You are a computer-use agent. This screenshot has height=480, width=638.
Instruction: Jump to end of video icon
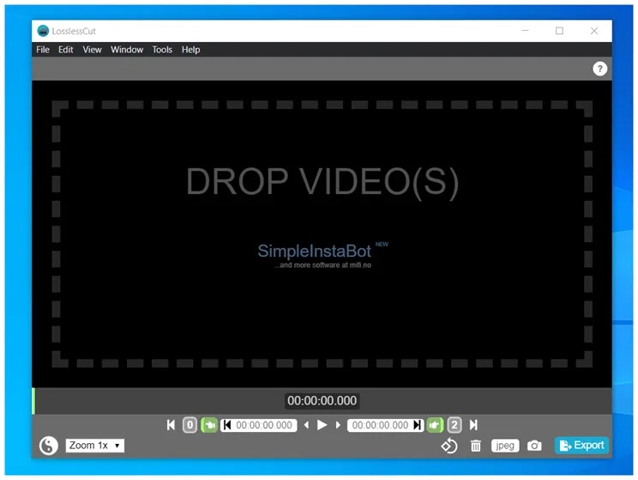pos(473,425)
